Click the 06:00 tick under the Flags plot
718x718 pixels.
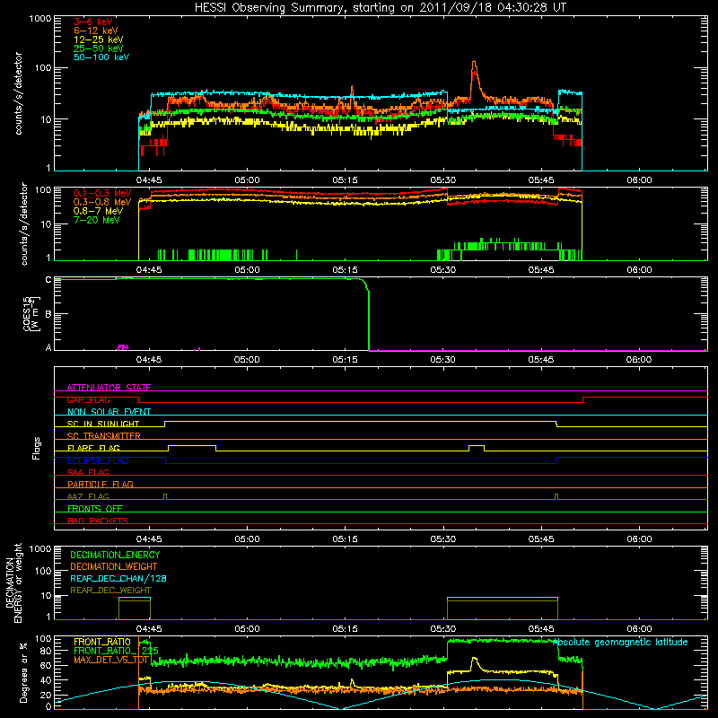click(x=639, y=539)
